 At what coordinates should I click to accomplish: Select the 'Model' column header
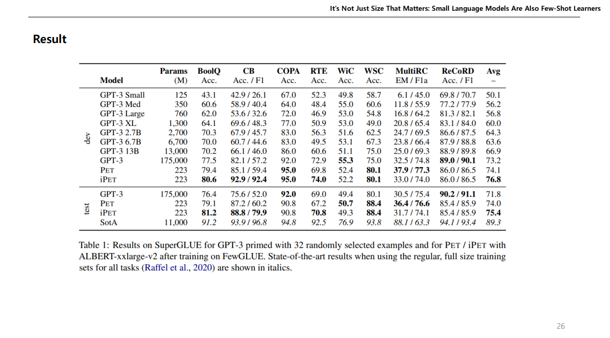[x=111, y=80]
